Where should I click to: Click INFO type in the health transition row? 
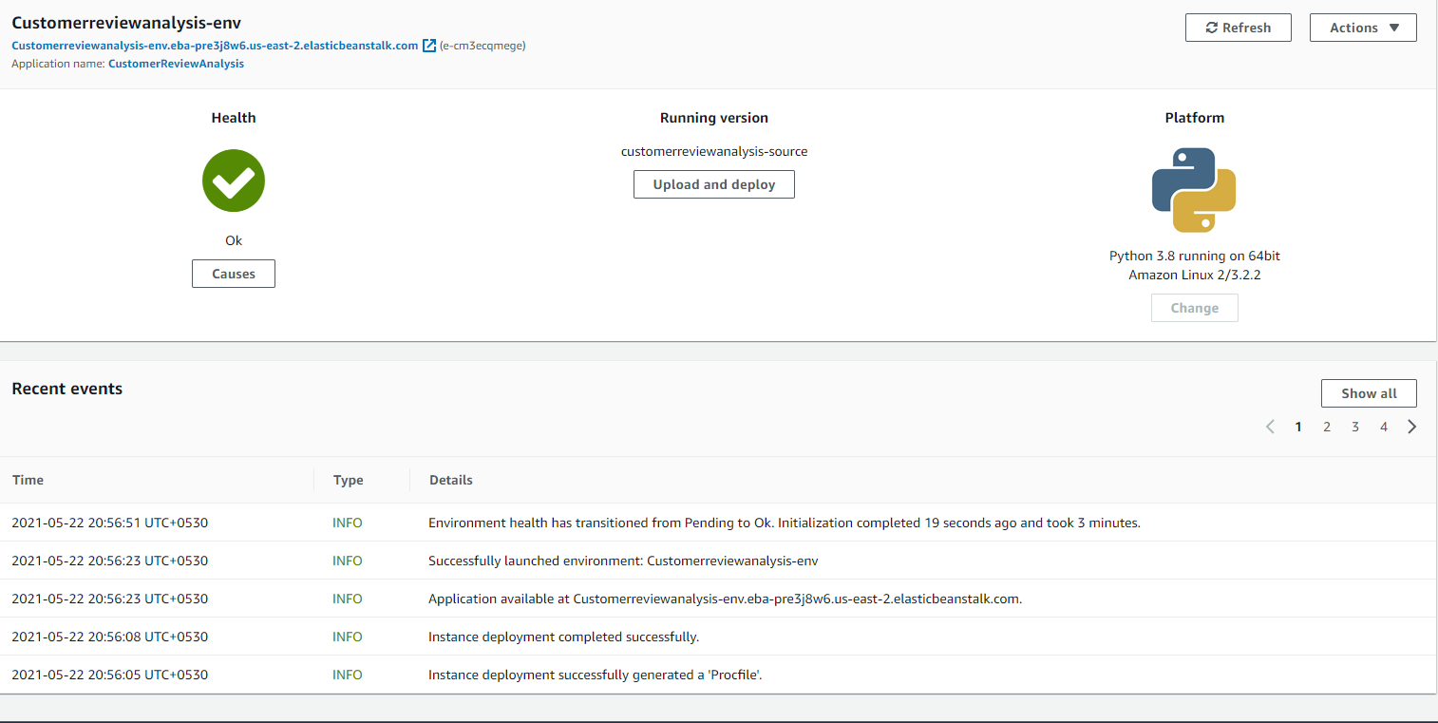[348, 523]
